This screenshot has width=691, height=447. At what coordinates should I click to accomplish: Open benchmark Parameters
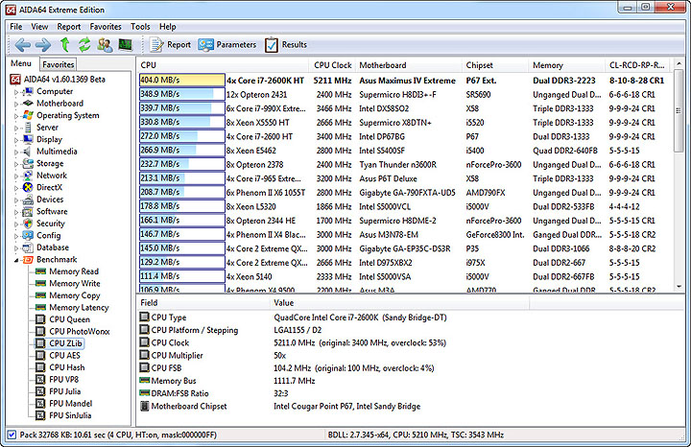[x=226, y=44]
